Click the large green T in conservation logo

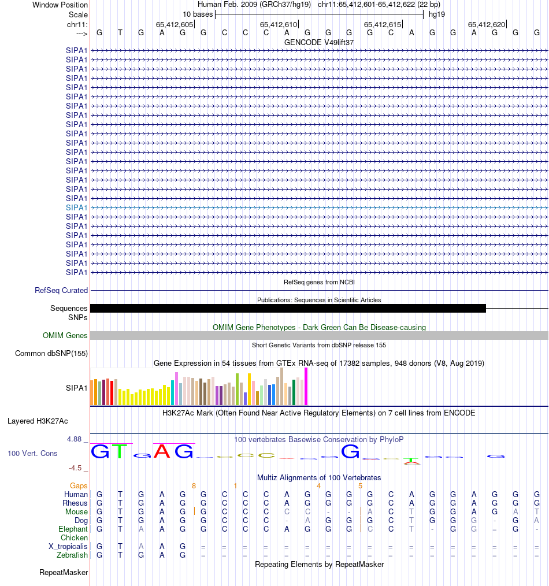click(x=120, y=451)
